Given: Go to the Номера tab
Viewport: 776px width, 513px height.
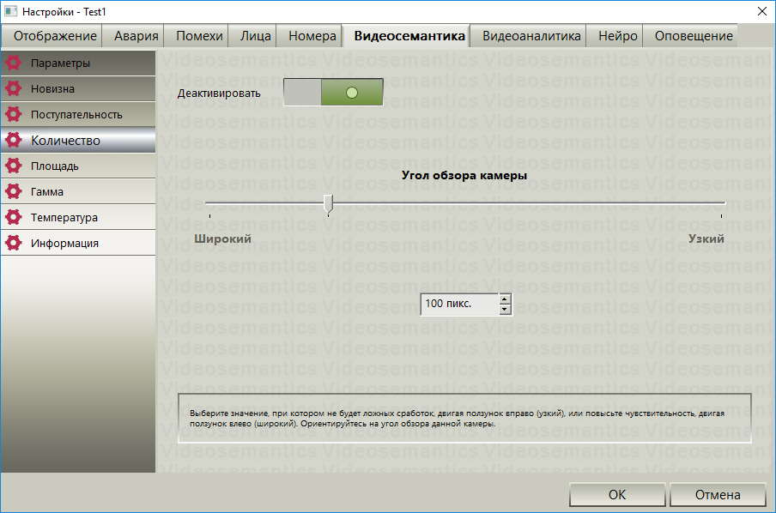Looking at the screenshot, I should [309, 36].
